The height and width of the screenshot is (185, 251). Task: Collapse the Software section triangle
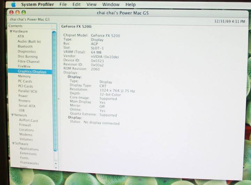(13, 144)
